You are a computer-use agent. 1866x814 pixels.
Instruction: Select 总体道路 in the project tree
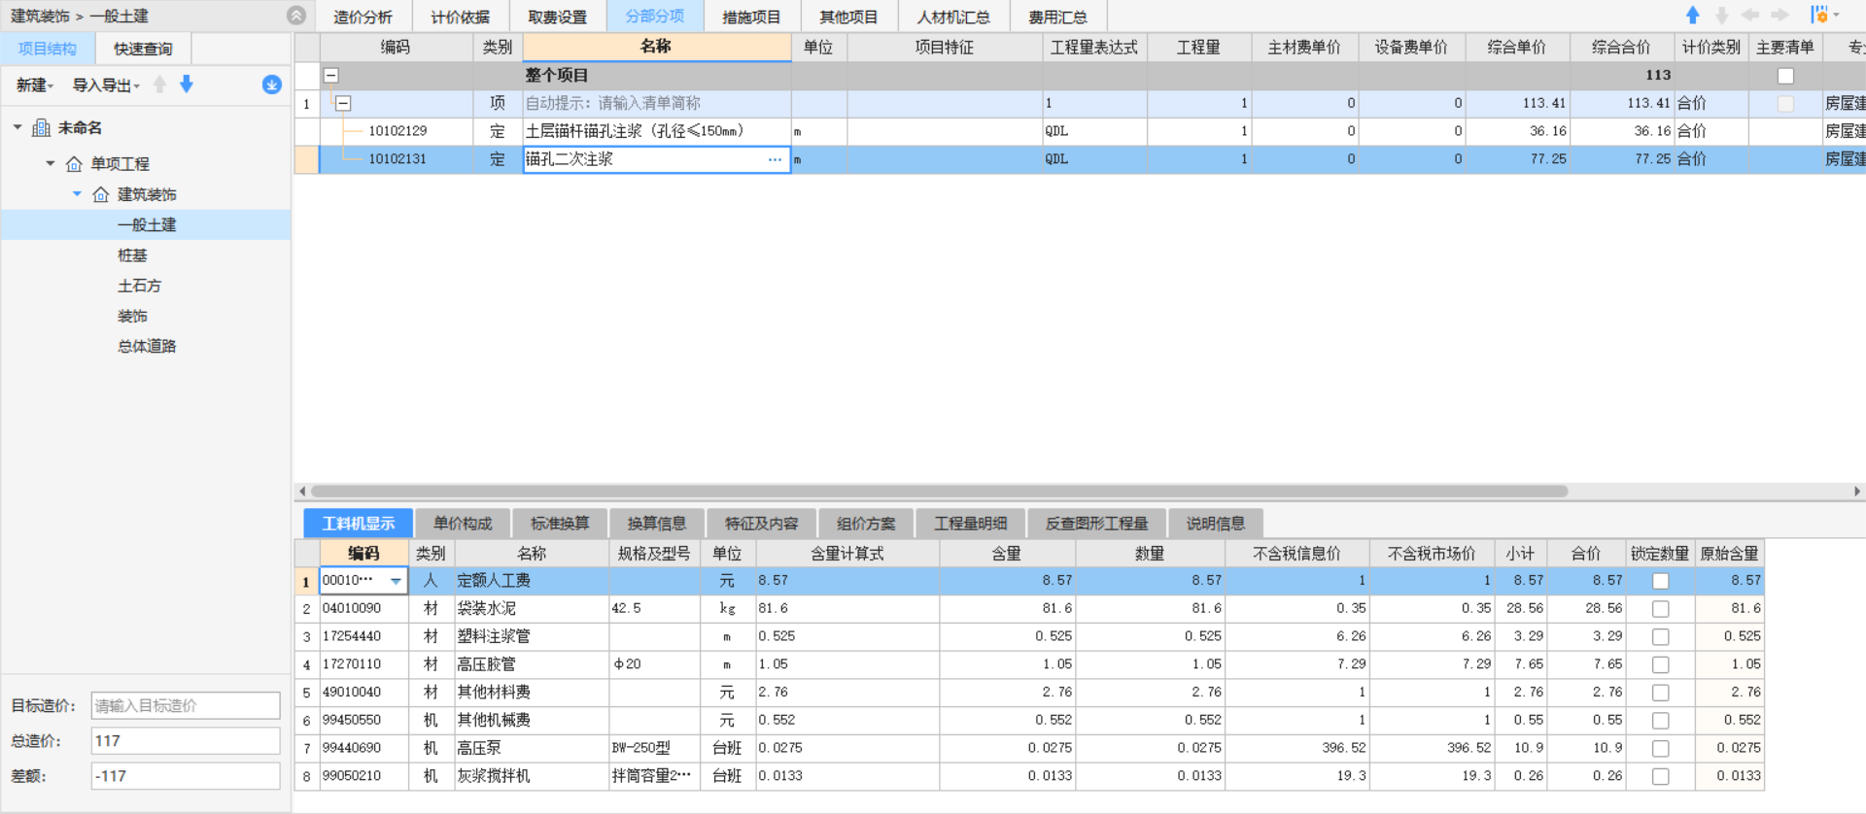(147, 346)
